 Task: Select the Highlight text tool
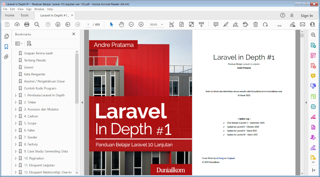[x=226, y=24]
